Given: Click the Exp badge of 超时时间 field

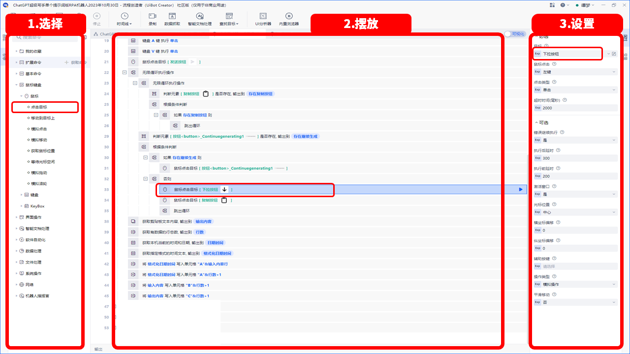Looking at the screenshot, I should point(537,108).
